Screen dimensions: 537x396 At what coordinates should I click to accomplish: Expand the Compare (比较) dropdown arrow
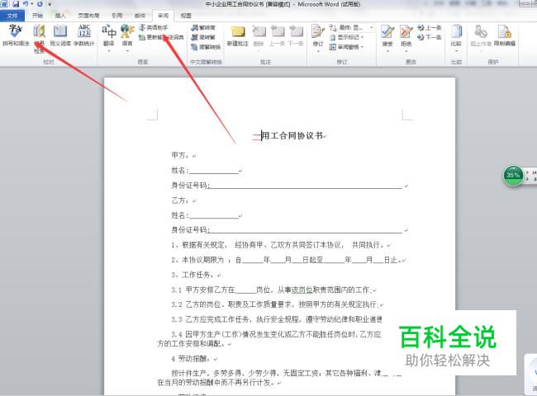click(x=456, y=50)
